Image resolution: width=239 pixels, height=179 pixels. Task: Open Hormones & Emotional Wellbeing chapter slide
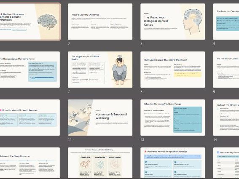click(100, 118)
